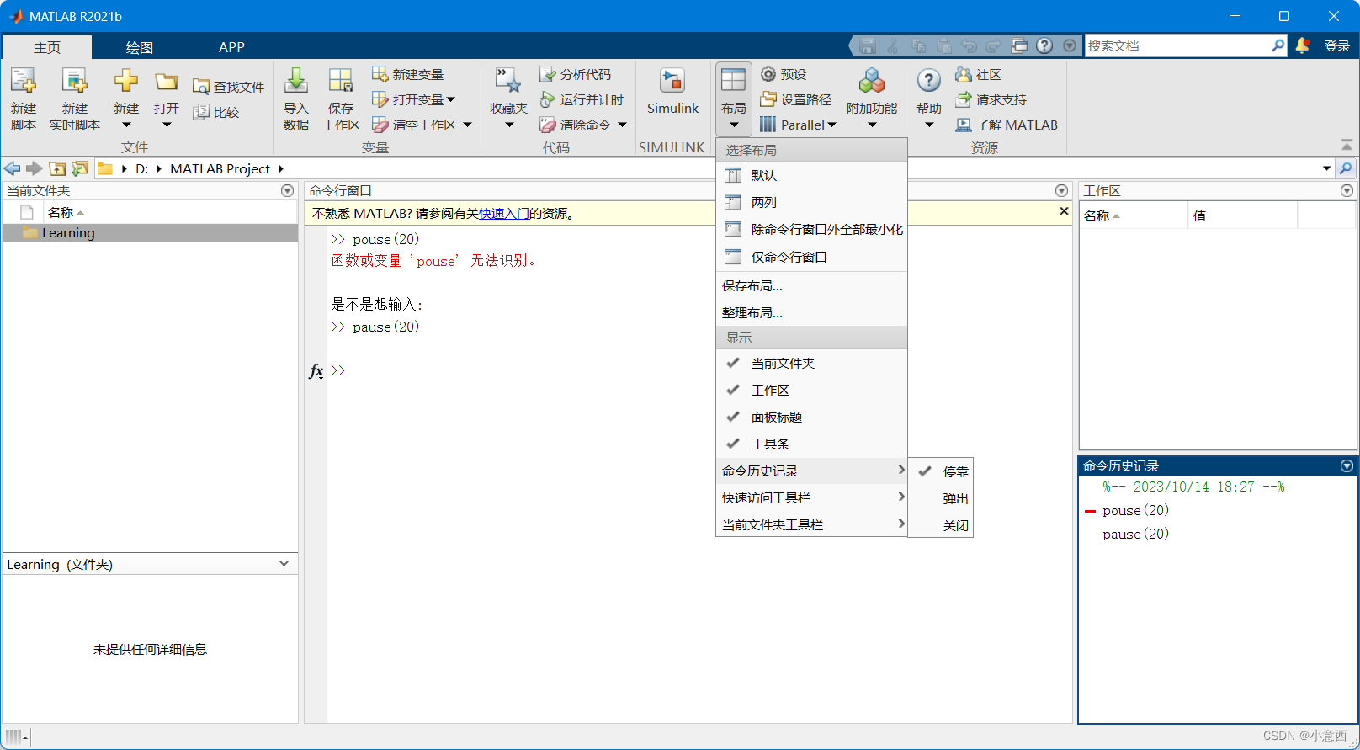Screen dimensions: 1360x750
Task: Click Save Layout (保存布局...) menu item
Action: point(811,285)
